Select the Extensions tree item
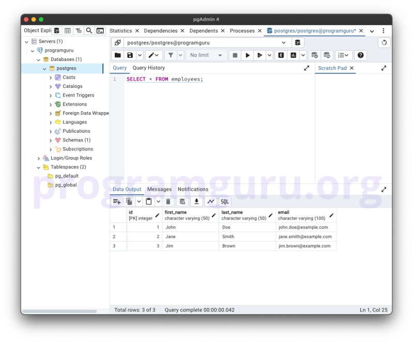The width and height of the screenshot is (413, 342). point(75,104)
